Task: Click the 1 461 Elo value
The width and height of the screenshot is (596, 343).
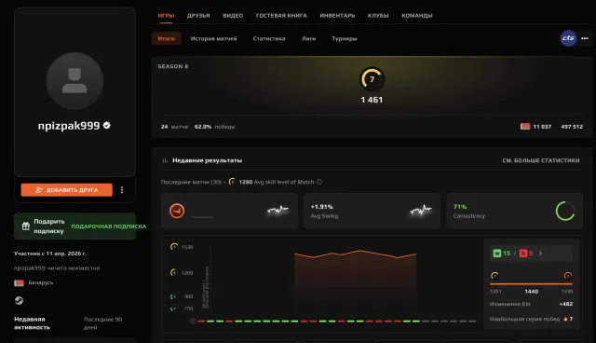Action: 372,100
